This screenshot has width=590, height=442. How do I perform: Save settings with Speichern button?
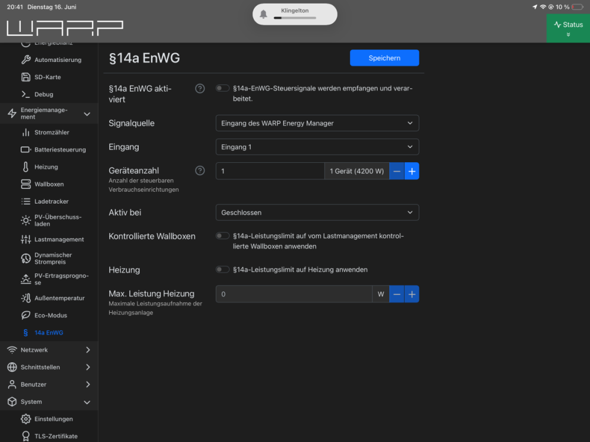tap(384, 58)
